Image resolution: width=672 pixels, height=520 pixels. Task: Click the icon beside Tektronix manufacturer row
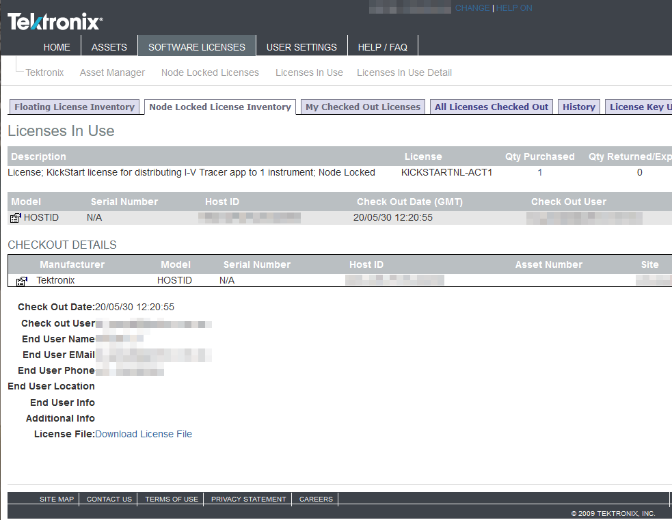tap(21, 281)
